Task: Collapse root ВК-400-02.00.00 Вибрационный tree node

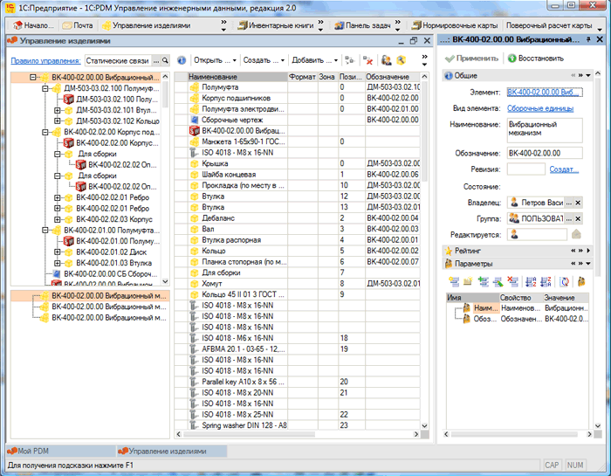Action: [x=33, y=77]
